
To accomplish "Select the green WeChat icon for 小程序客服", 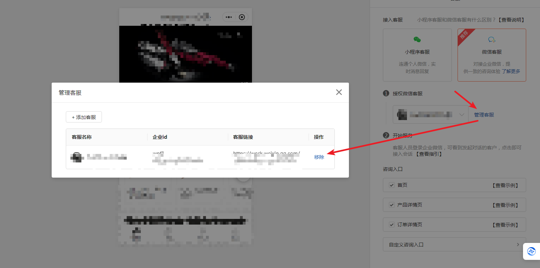I will tap(418, 40).
